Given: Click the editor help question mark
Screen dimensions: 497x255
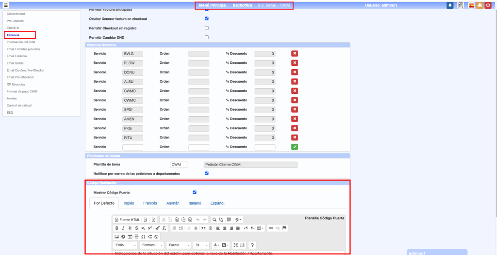Looking at the screenshot, I should (x=252, y=245).
